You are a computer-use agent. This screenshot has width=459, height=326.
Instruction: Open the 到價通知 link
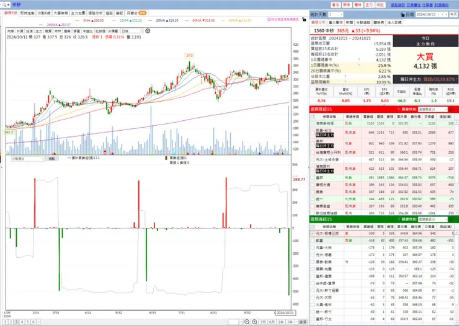coord(442,5)
